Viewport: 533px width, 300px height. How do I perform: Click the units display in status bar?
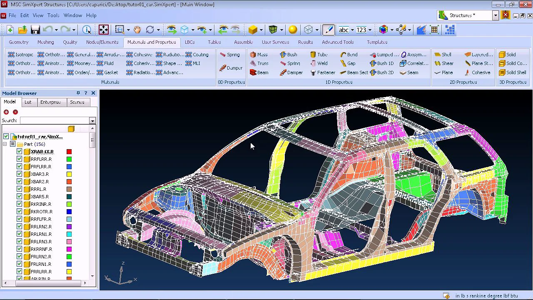pos(486,296)
